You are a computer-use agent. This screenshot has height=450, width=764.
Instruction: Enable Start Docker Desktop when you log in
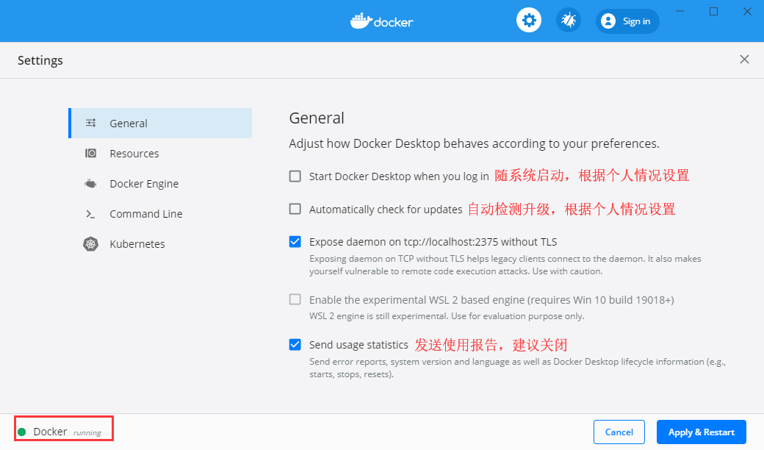(x=295, y=176)
